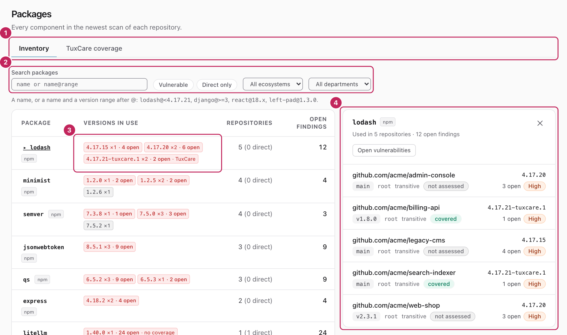This screenshot has height=335, width=567.
Task: Open github.com/acme/search-indexer repository entry
Action: point(449,278)
